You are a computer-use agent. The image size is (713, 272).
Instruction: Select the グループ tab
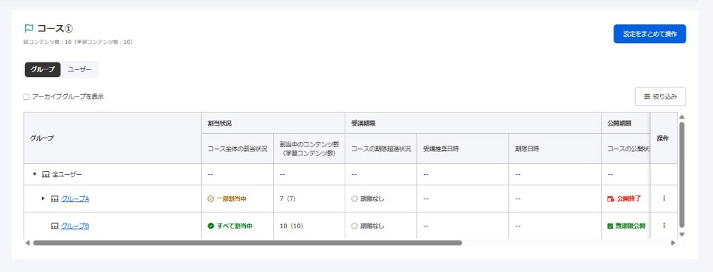[42, 69]
